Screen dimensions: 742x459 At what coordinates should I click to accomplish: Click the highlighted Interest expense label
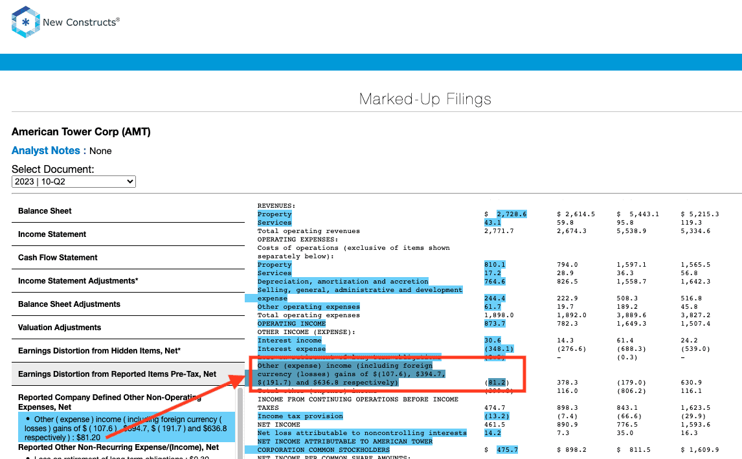(x=291, y=349)
